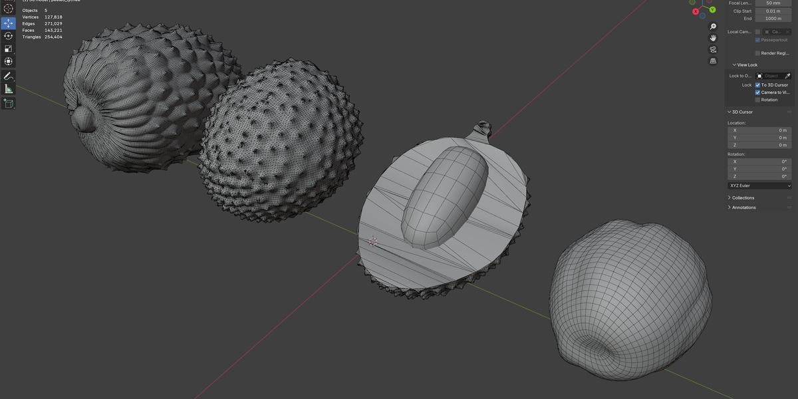Expand the Collections panel
This screenshot has width=798, height=399.
(x=743, y=198)
